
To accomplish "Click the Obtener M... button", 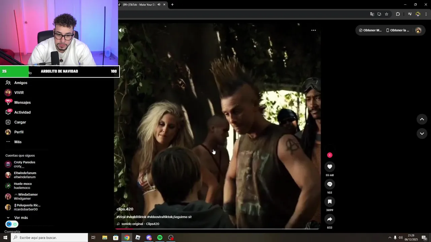I will 370,30.
